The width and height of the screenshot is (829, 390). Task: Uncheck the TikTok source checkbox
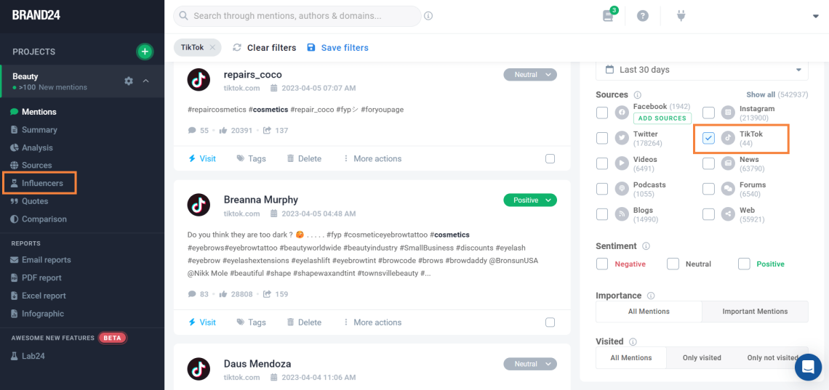[x=708, y=138]
